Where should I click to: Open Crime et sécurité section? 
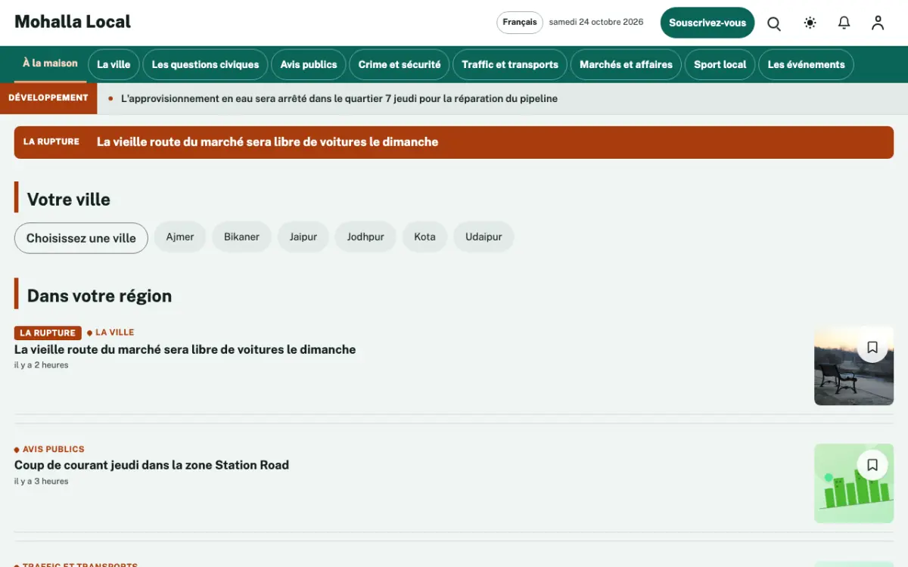[x=400, y=64]
